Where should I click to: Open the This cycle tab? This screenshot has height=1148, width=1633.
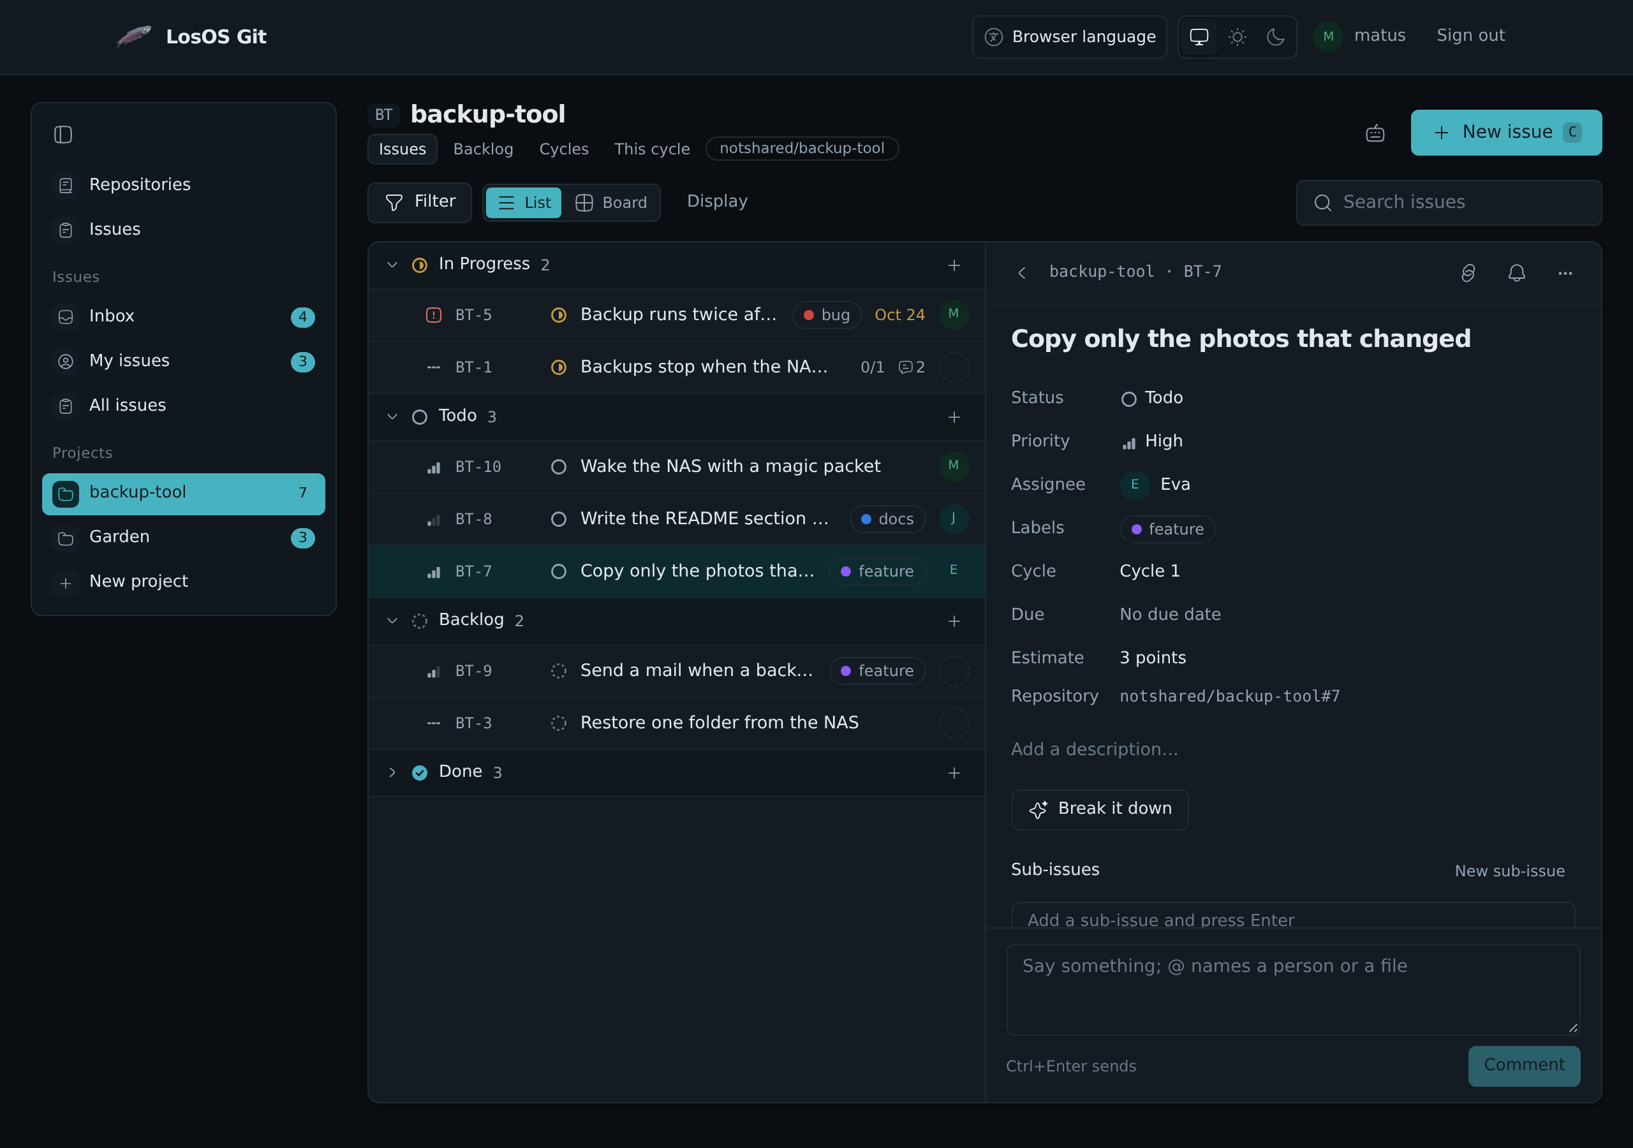[x=651, y=149]
